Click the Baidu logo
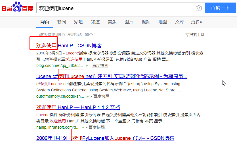The height and width of the screenshot is (143, 237). (17, 7)
